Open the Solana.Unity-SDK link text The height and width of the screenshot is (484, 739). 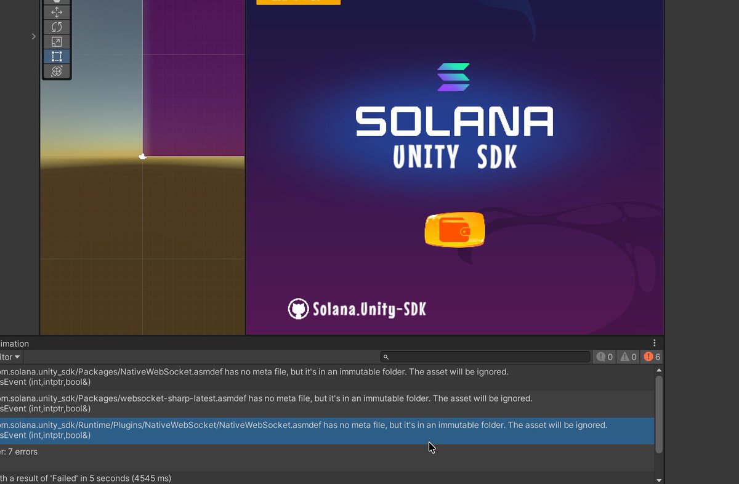tap(369, 309)
